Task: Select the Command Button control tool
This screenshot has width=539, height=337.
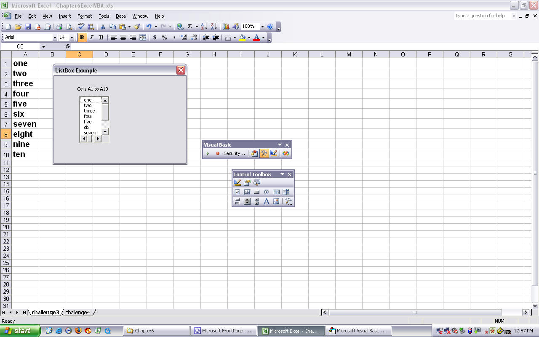Action: click(x=257, y=192)
